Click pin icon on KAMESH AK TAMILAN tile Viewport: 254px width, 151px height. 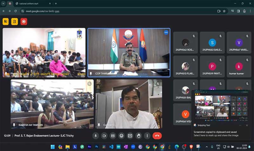[14, 125]
